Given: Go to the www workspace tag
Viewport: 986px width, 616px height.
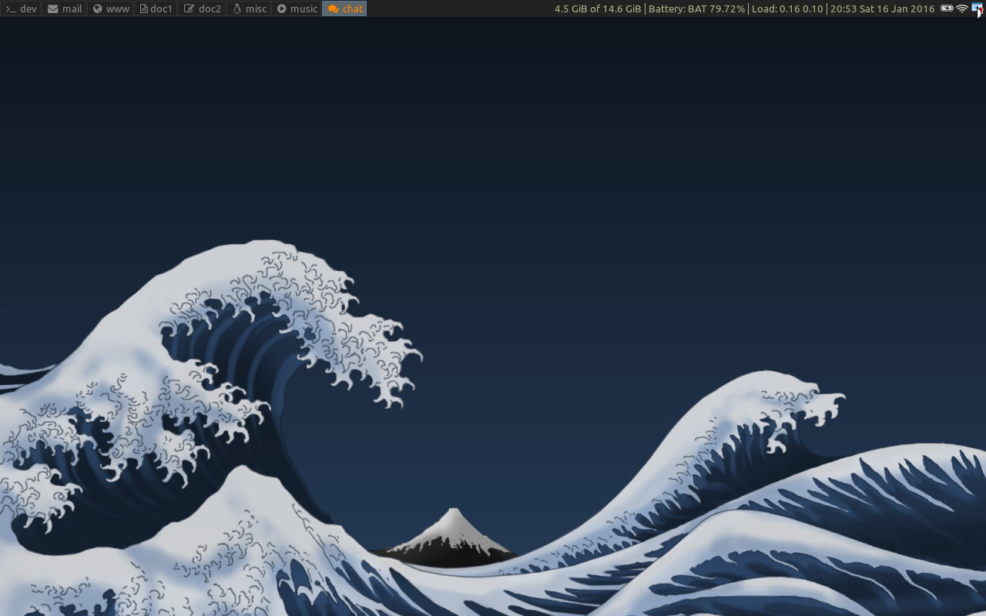Looking at the screenshot, I should click(111, 8).
